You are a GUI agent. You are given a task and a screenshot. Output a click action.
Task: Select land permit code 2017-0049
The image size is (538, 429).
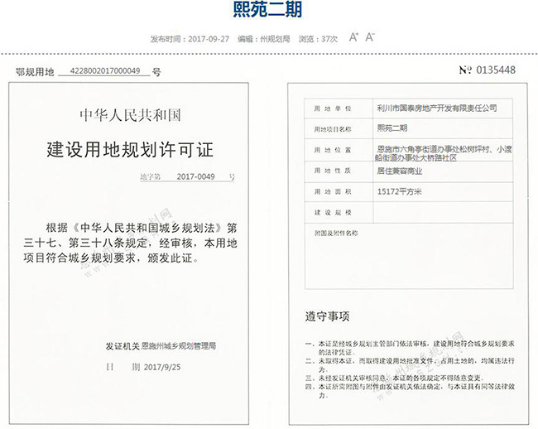click(195, 176)
